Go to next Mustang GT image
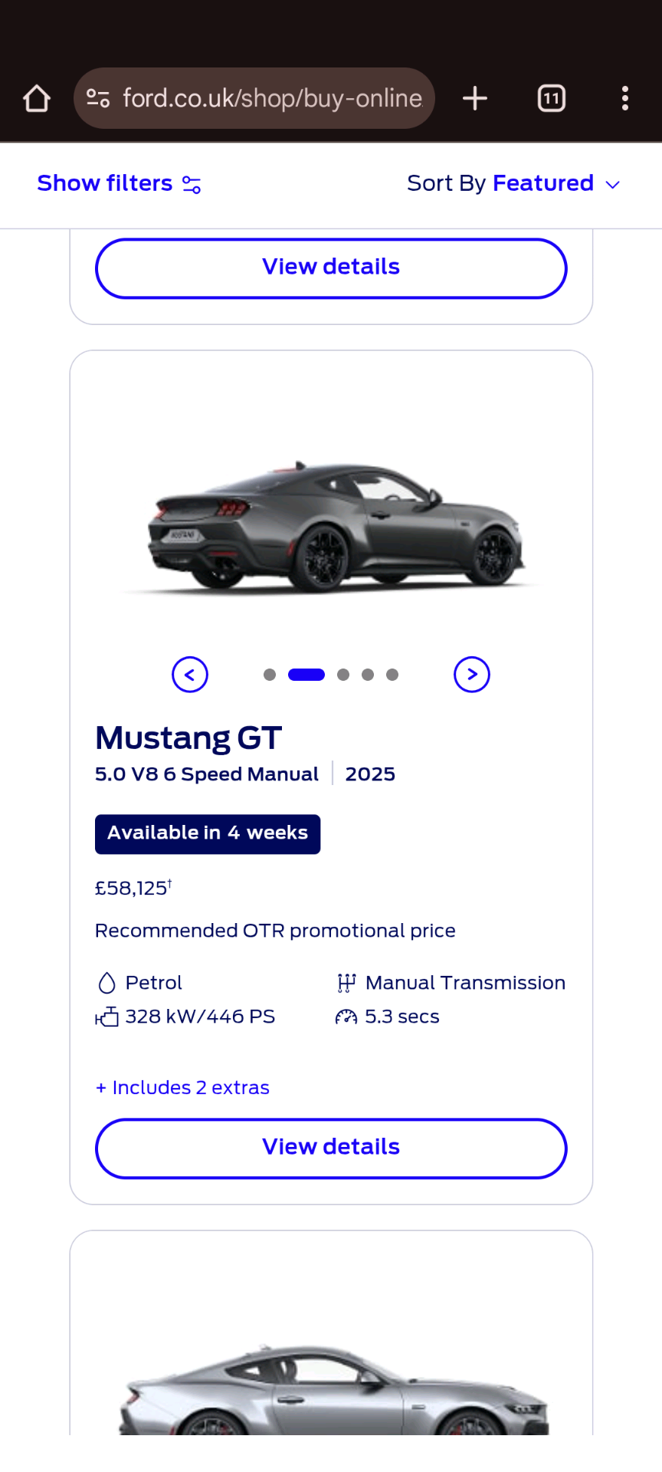 (472, 675)
